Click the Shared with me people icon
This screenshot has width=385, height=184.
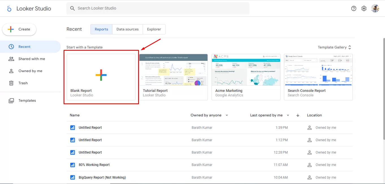[11, 59]
